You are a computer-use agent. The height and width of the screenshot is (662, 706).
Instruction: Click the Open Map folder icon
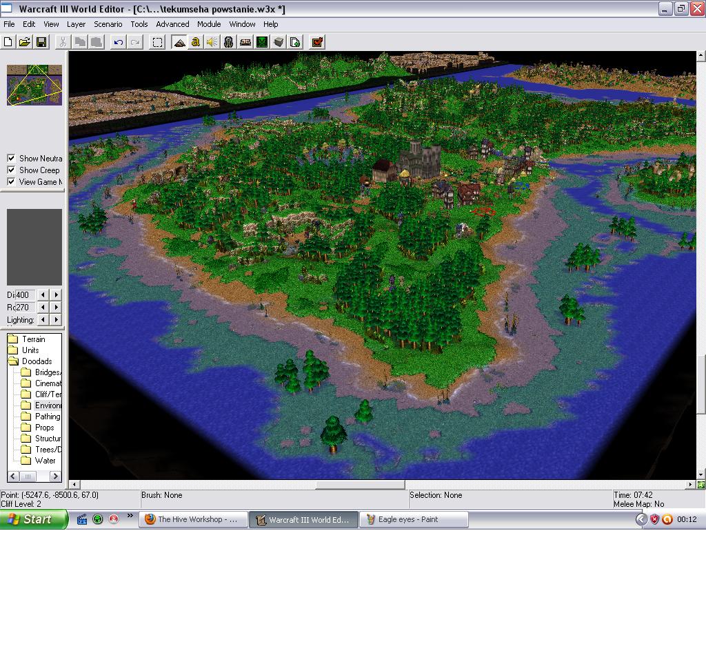click(25, 42)
